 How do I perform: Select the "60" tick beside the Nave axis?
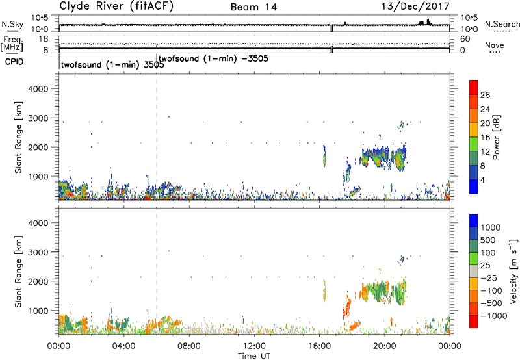[x=465, y=39]
